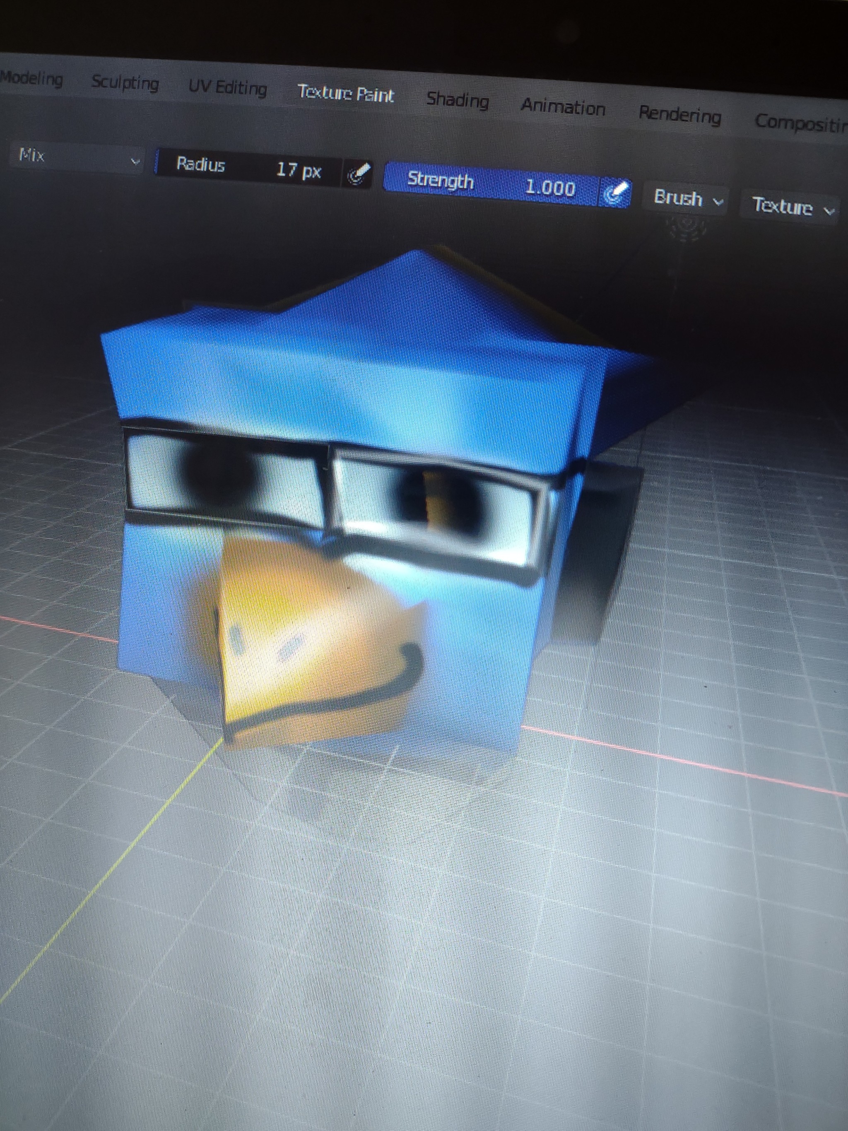The width and height of the screenshot is (848, 1131).
Task: Open the UV Editing workspace tab
Action: tap(227, 88)
